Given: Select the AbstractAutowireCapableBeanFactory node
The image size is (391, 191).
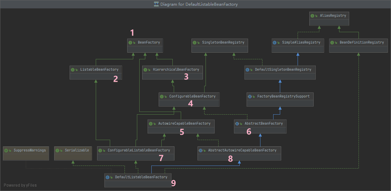Looking at the screenshot, I should coord(239,153).
